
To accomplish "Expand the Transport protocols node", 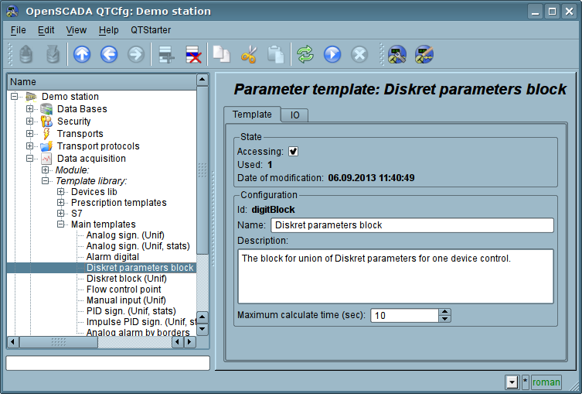I will pos(29,146).
